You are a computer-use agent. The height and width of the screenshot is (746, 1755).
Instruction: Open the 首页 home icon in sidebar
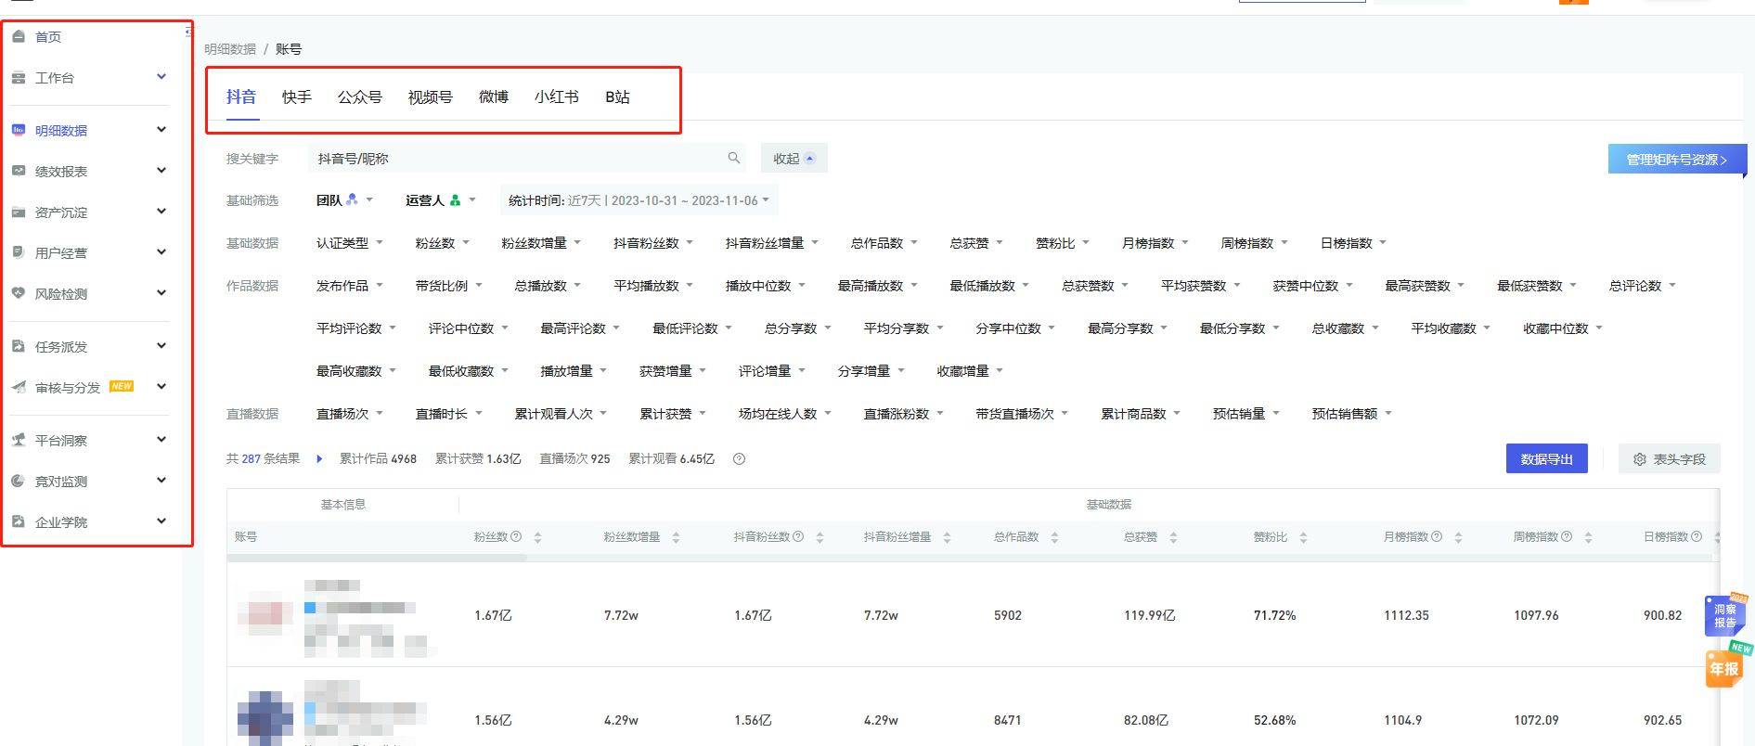(x=19, y=36)
